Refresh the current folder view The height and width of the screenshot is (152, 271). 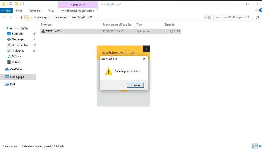pyautogui.click(x=209, y=17)
